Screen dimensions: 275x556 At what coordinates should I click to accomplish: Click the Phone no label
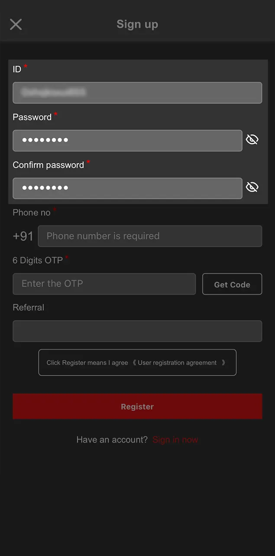32,212
